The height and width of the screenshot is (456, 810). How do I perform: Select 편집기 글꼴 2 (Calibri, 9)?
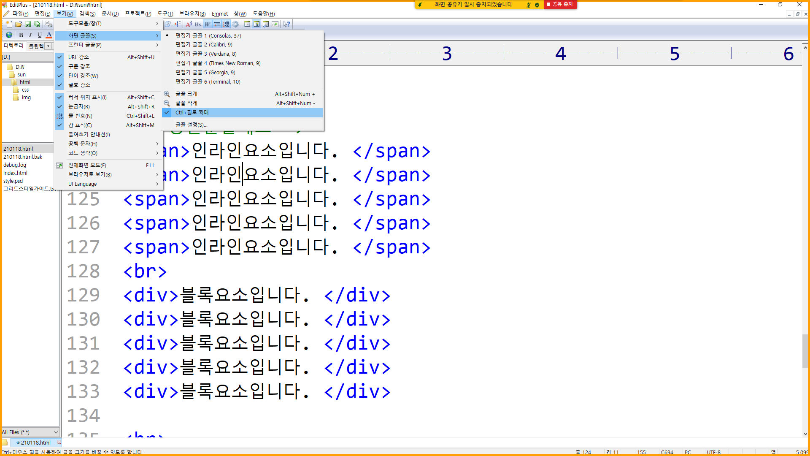[x=204, y=45]
